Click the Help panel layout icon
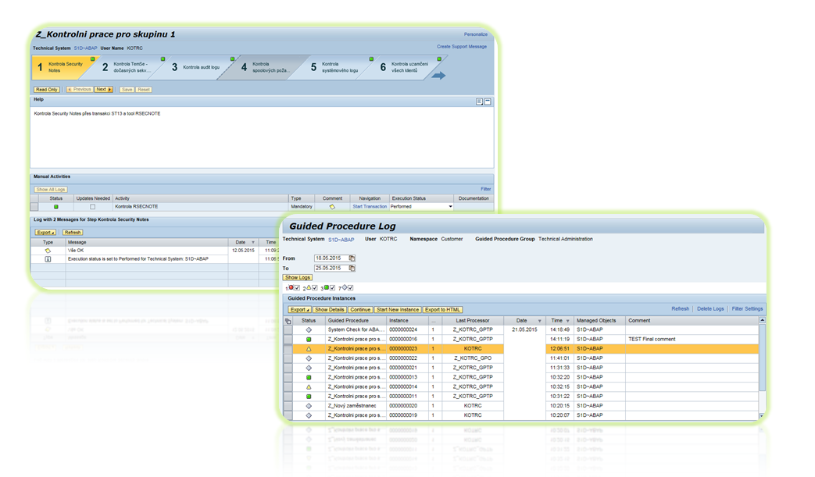The width and height of the screenshot is (815, 477). pos(479,101)
